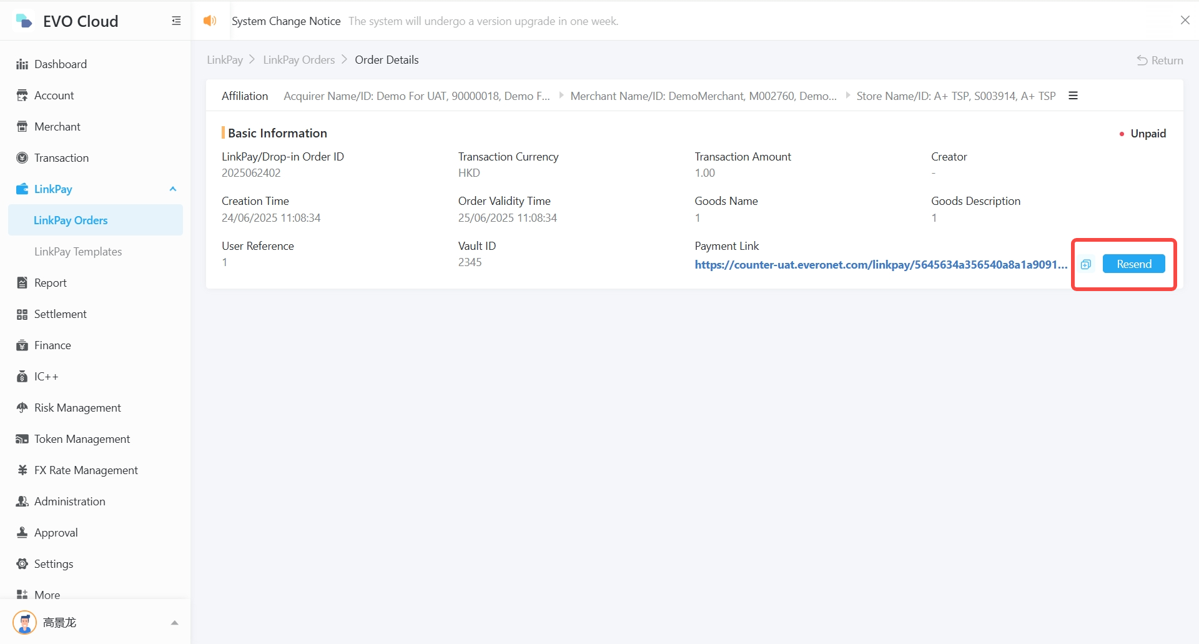Open the Dashboard from sidebar
Viewport: 1199px width, 644px height.
(x=61, y=64)
